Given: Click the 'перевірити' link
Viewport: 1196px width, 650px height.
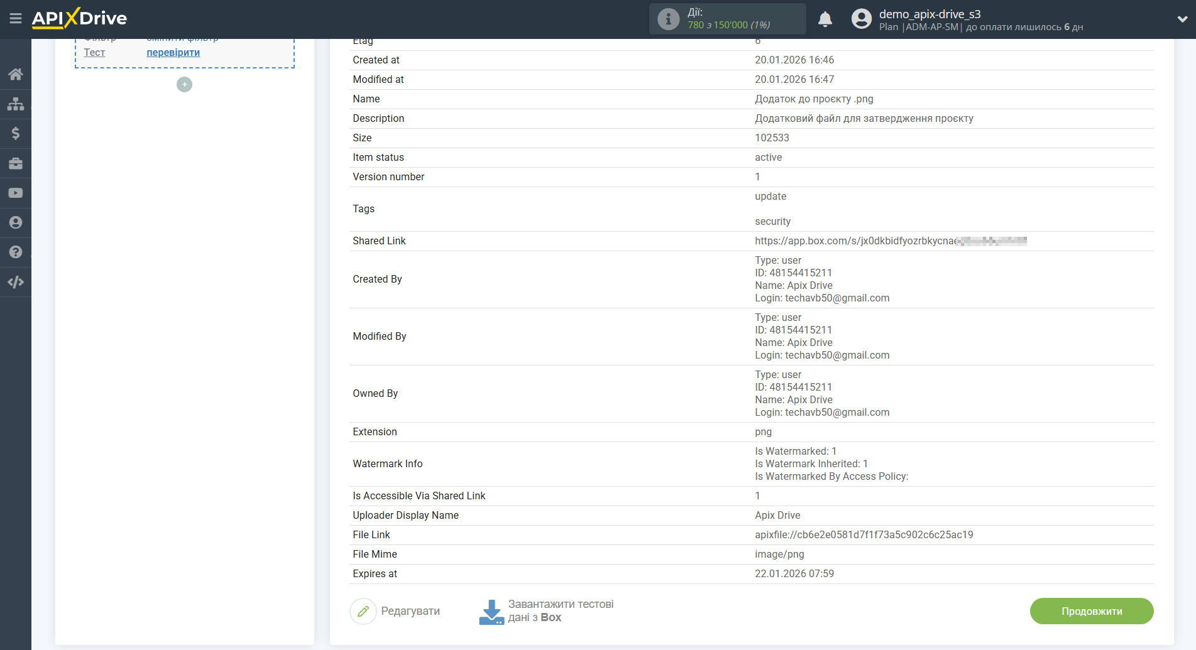Looking at the screenshot, I should (173, 53).
